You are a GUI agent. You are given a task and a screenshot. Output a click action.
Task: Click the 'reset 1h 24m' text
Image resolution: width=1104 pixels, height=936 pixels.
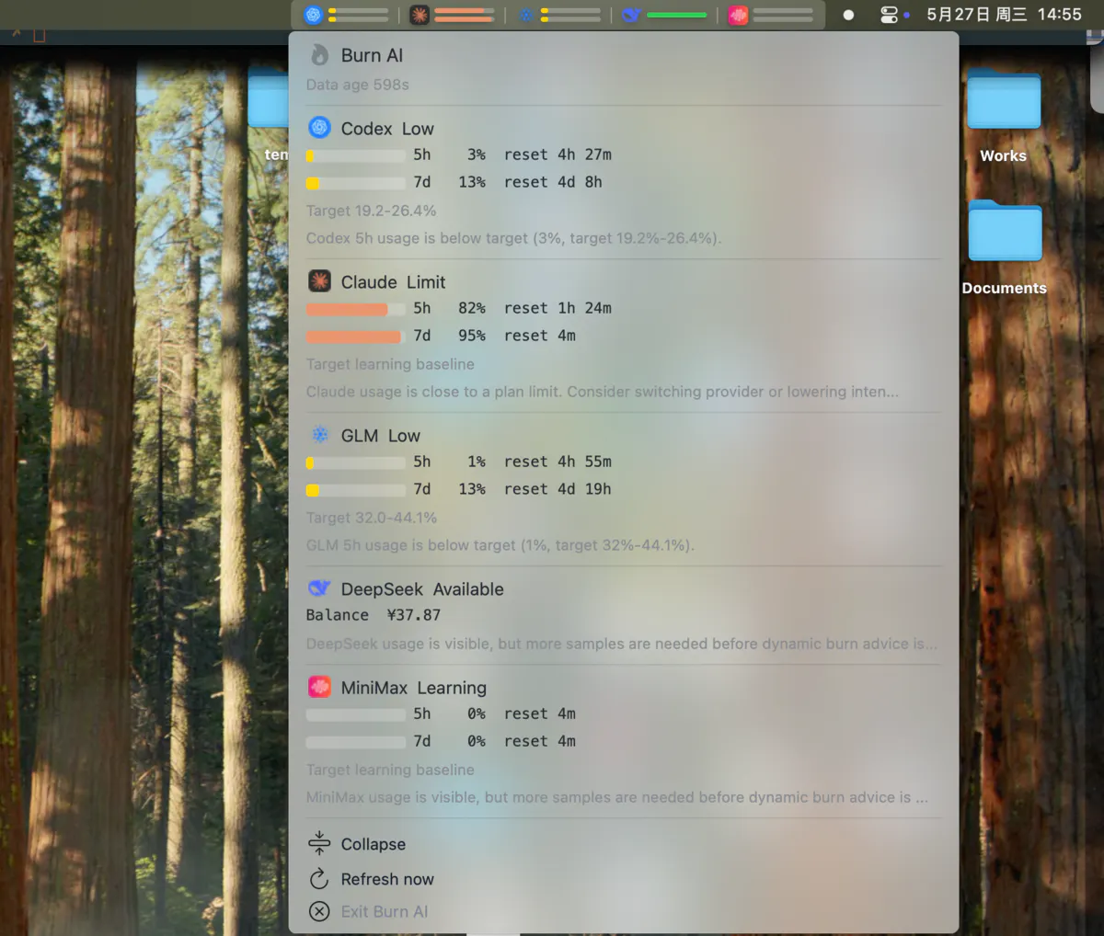tap(558, 308)
